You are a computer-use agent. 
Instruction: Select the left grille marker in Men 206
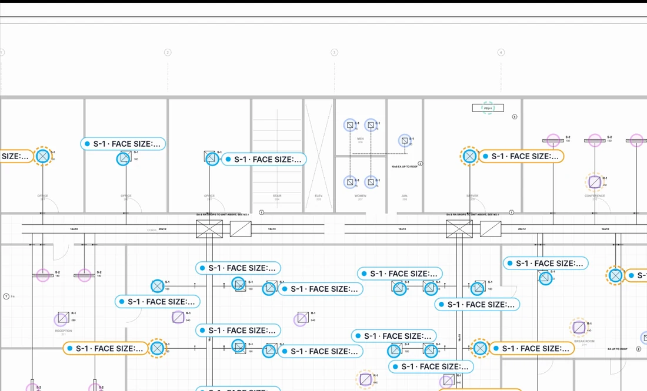pos(351,125)
